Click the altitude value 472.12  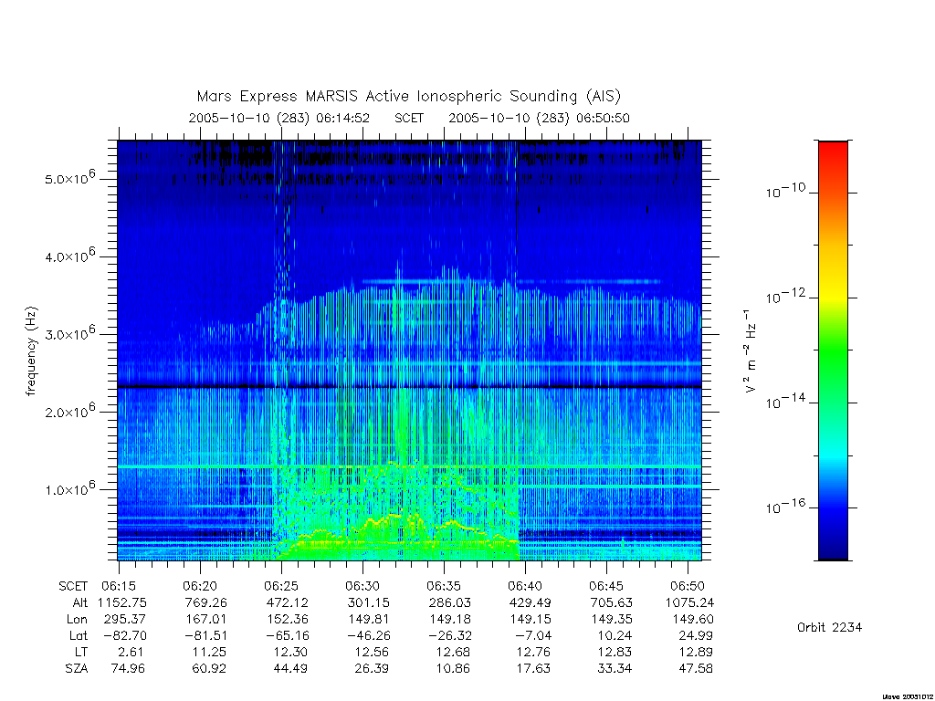(288, 602)
